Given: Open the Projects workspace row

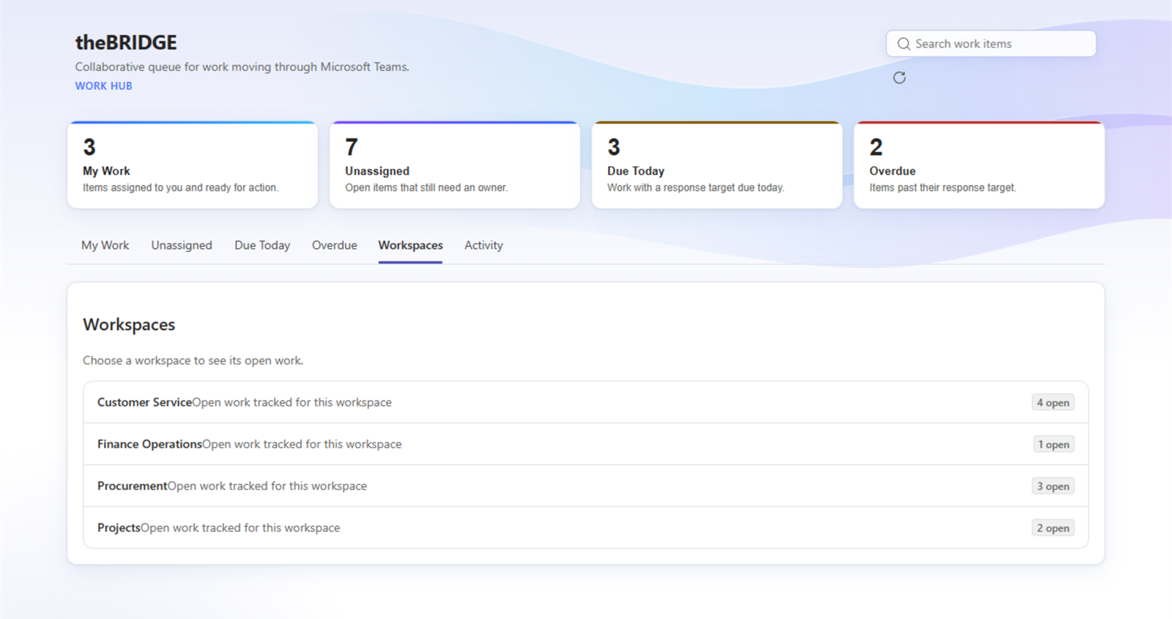Looking at the screenshot, I should pyautogui.click(x=586, y=528).
